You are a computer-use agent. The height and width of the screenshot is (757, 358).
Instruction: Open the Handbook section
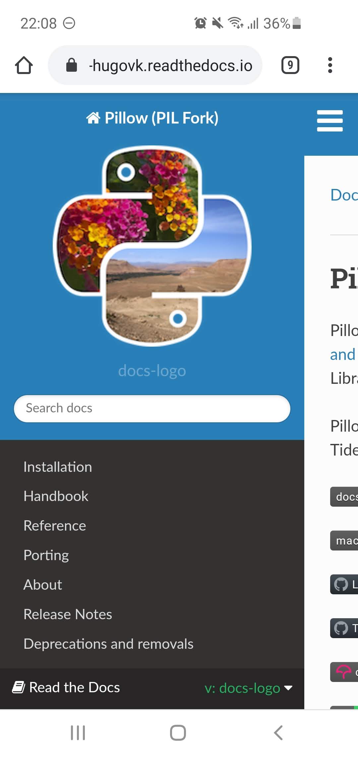[55, 496]
